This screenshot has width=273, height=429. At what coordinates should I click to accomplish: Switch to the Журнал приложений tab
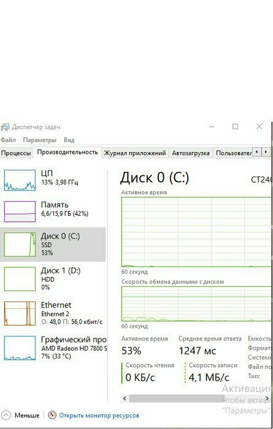click(135, 153)
